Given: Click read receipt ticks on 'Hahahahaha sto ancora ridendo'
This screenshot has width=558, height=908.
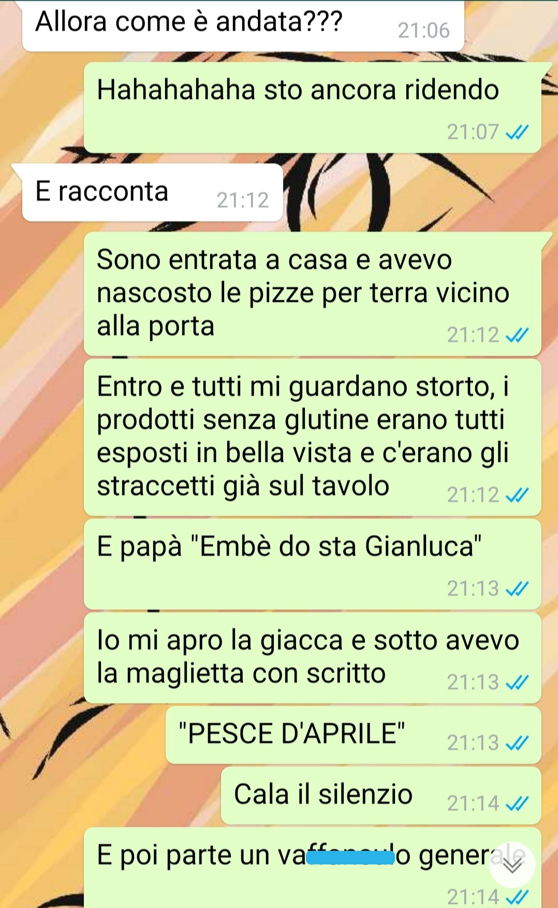Looking at the screenshot, I should (x=517, y=133).
